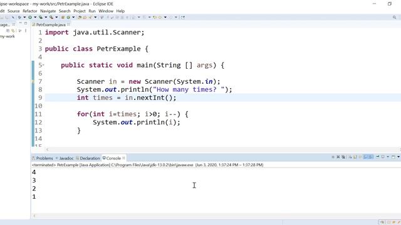
Task: Close the Console view tab
Action: (x=124, y=158)
